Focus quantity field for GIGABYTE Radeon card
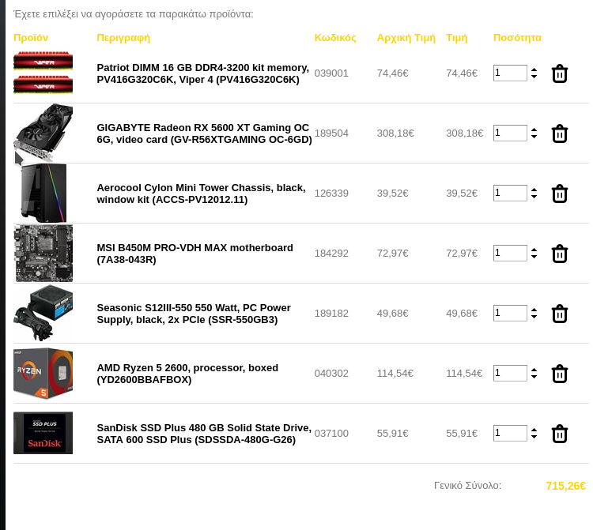Viewport: 593px width, 530px height. pos(510,133)
